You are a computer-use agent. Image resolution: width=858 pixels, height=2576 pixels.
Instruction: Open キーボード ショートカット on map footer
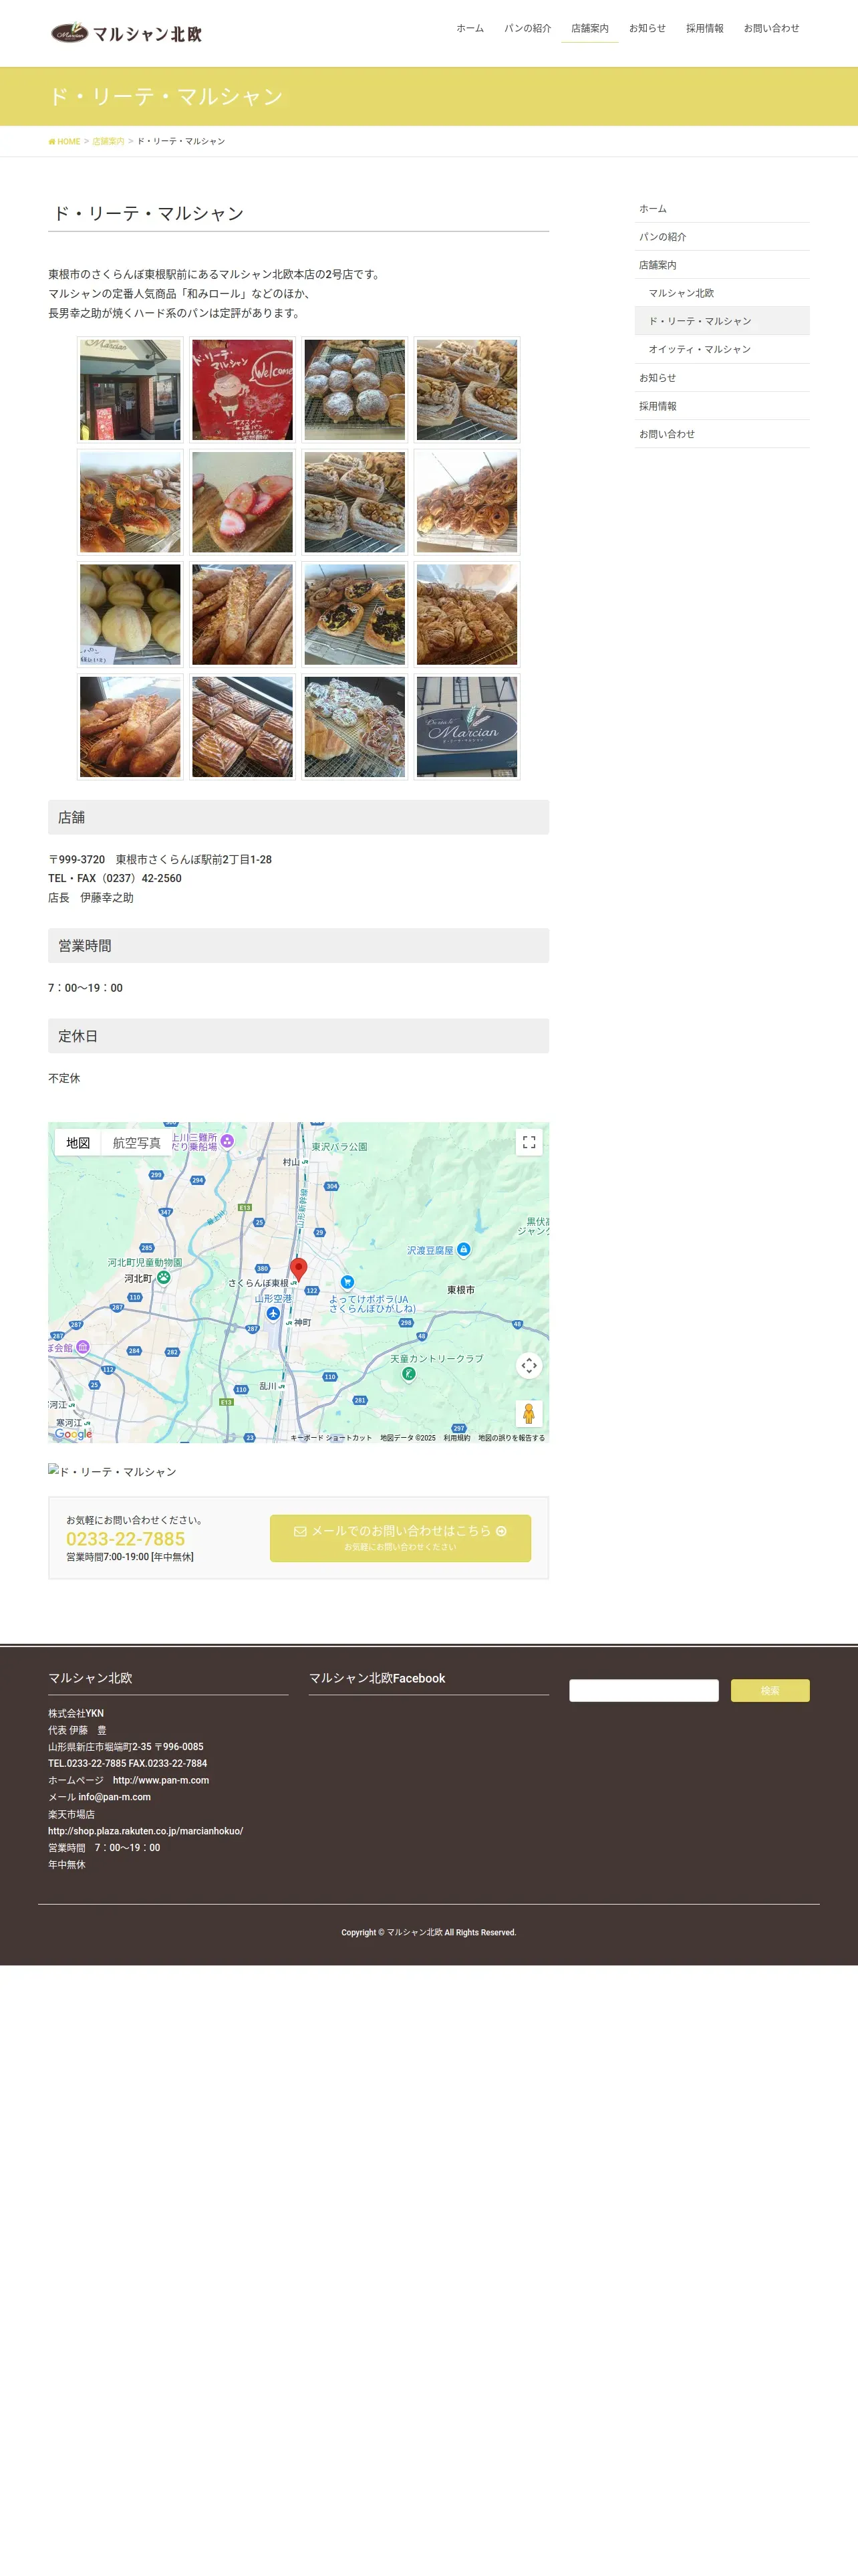pos(331,1438)
